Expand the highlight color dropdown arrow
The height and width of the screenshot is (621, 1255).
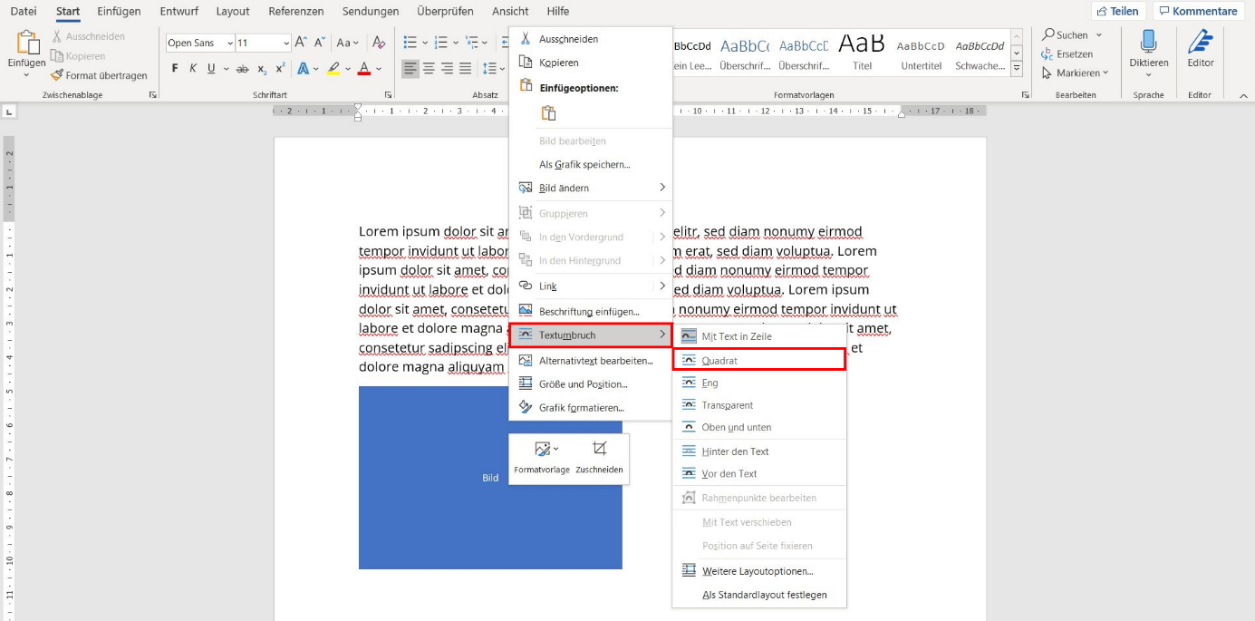coord(348,69)
